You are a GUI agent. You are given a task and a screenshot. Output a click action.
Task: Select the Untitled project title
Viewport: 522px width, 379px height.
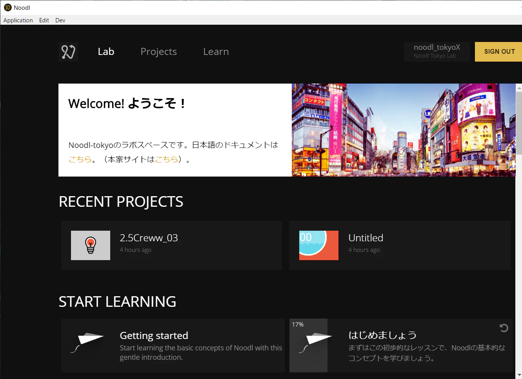click(366, 238)
